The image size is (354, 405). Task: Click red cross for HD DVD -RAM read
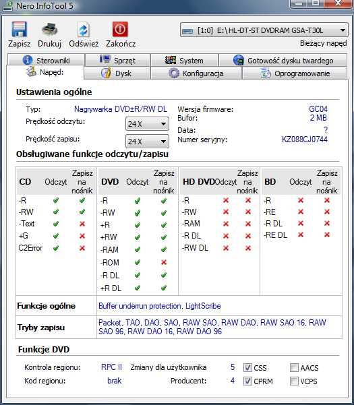[x=226, y=224]
